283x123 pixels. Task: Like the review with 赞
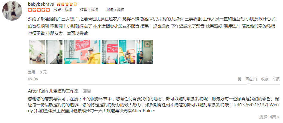click(x=239, y=79)
